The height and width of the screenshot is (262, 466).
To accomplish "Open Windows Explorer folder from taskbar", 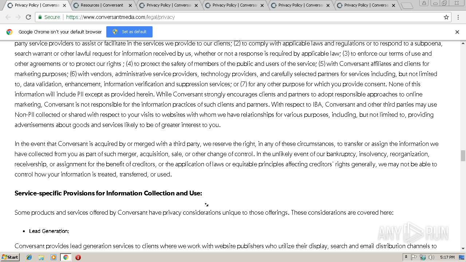I will coord(41,257).
